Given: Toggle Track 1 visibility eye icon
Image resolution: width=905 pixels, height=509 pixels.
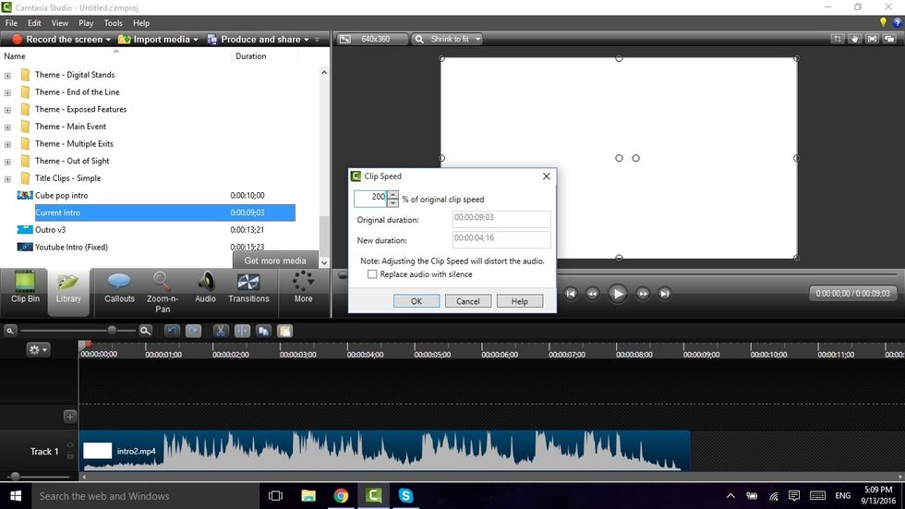Looking at the screenshot, I should [70, 446].
